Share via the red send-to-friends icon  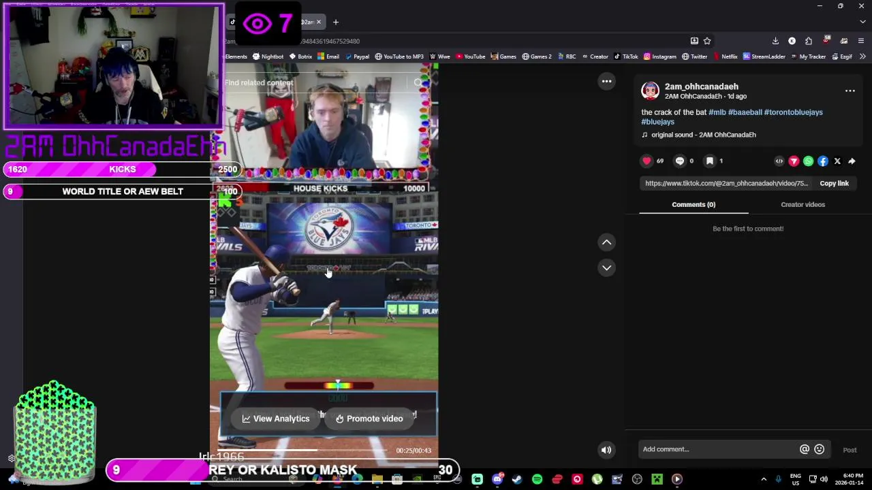tap(794, 161)
